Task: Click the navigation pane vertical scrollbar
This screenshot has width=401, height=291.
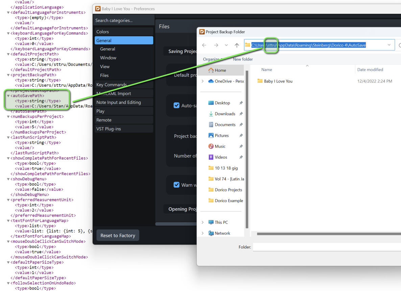Action: [x=247, y=149]
